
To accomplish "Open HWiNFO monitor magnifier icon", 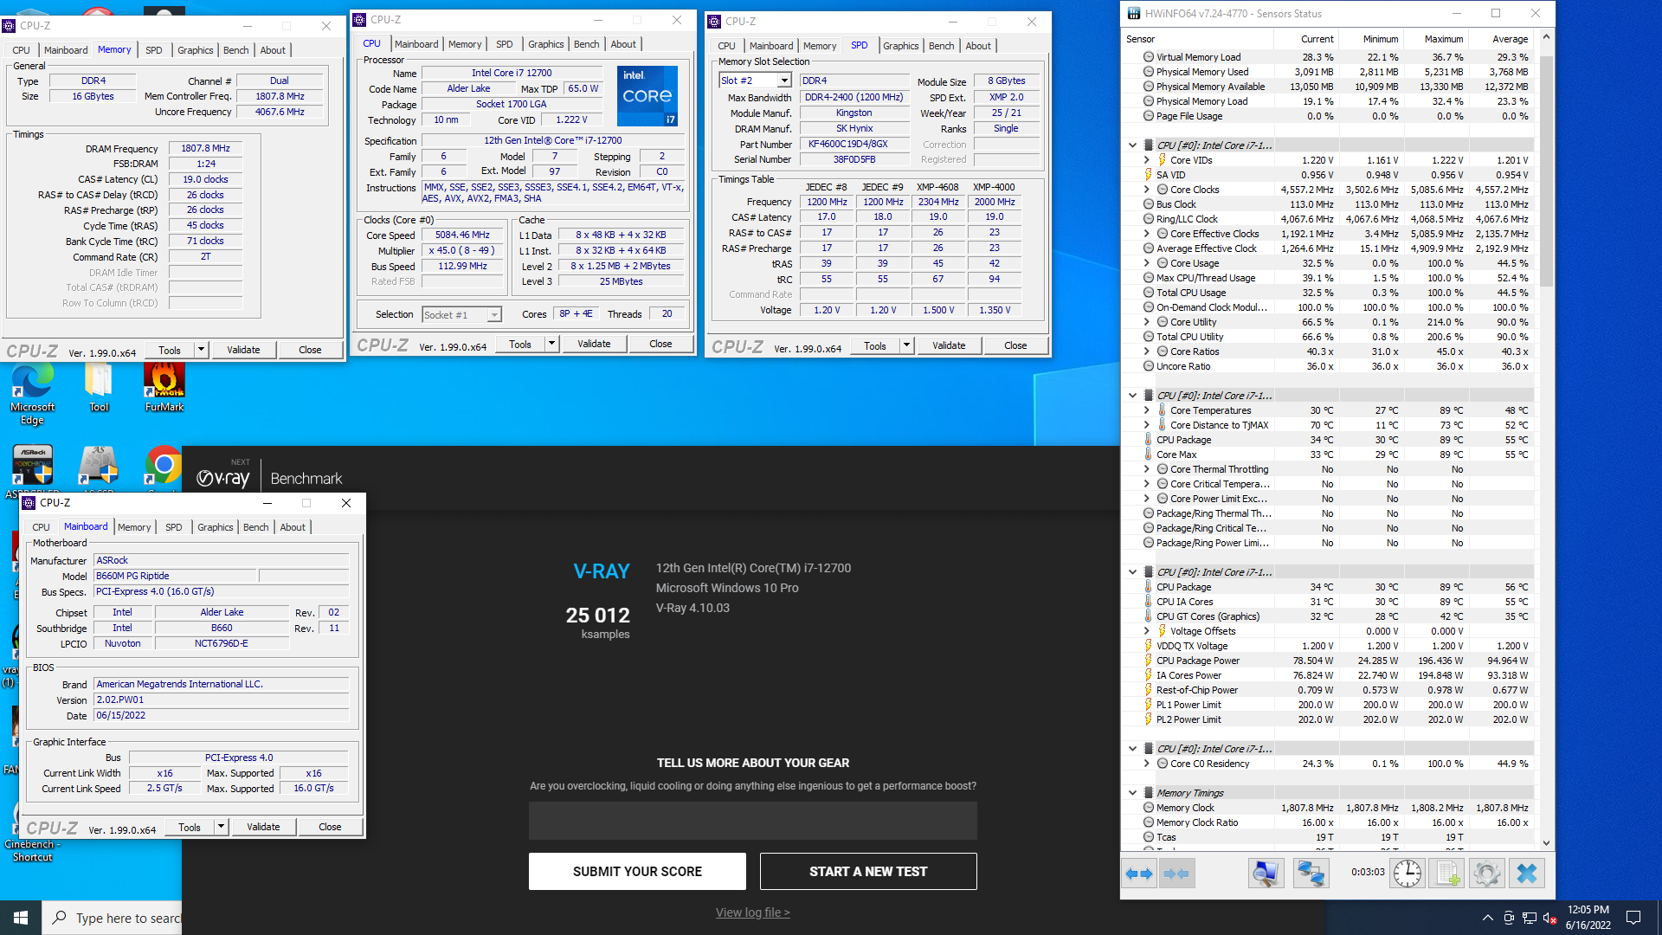I will (x=1266, y=874).
